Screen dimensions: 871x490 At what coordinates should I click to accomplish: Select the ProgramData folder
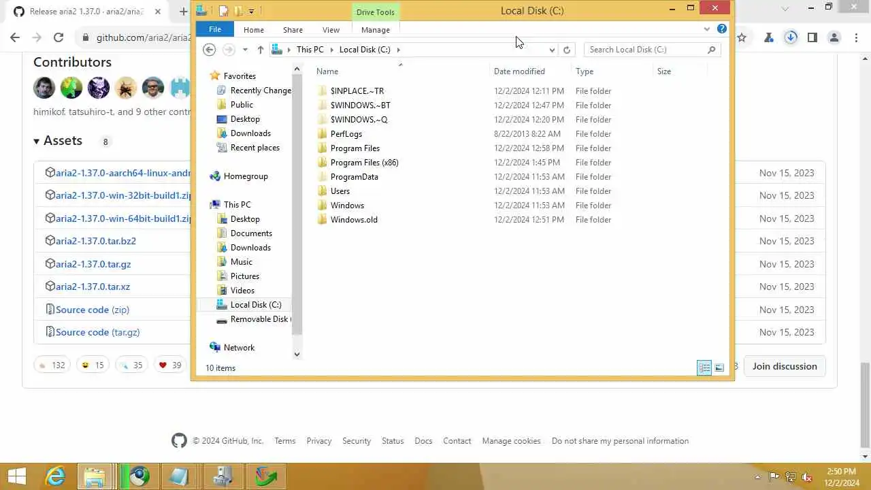(354, 177)
